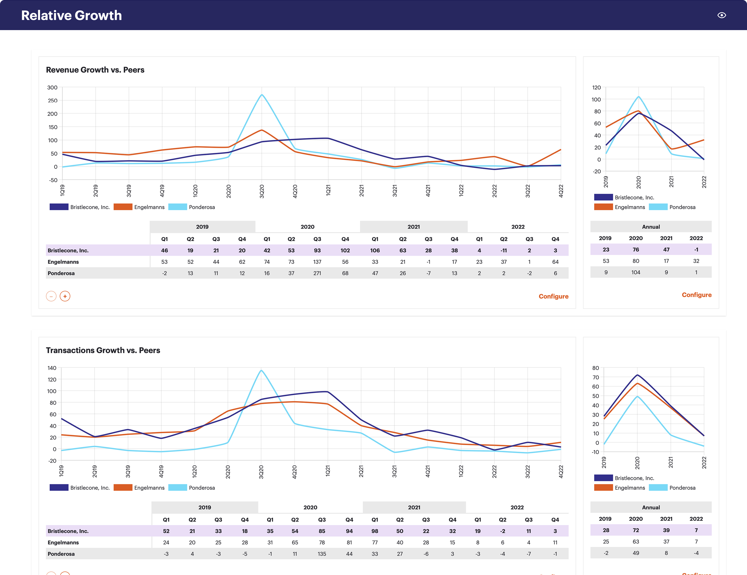This screenshot has height=575, width=747.
Task: Select Engelmanns row label in Revenue table
Action: [x=63, y=262]
